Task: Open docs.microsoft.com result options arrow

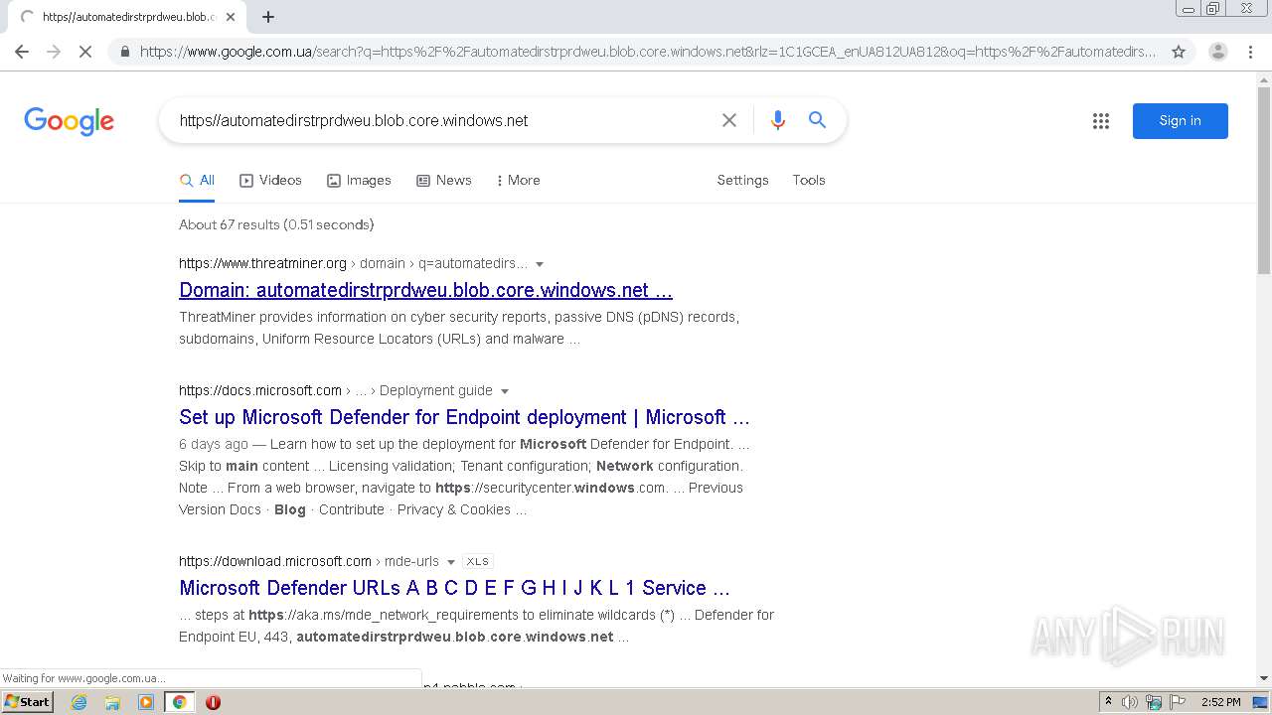Action: pos(504,391)
